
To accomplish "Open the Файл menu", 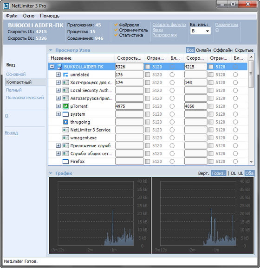I will click(12, 16).
